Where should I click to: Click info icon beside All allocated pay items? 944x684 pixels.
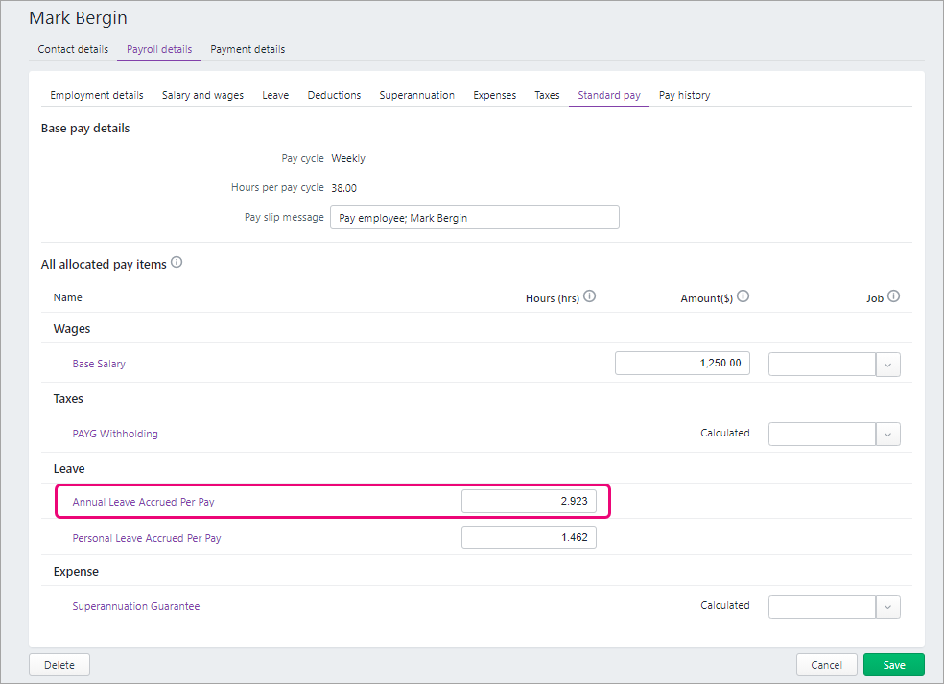(177, 263)
